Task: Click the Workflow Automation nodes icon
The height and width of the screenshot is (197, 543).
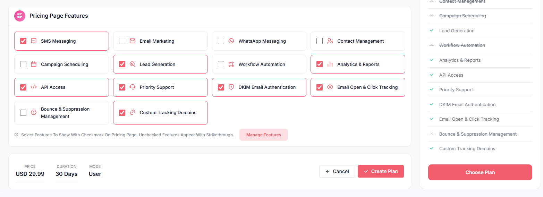Action: pyautogui.click(x=231, y=64)
